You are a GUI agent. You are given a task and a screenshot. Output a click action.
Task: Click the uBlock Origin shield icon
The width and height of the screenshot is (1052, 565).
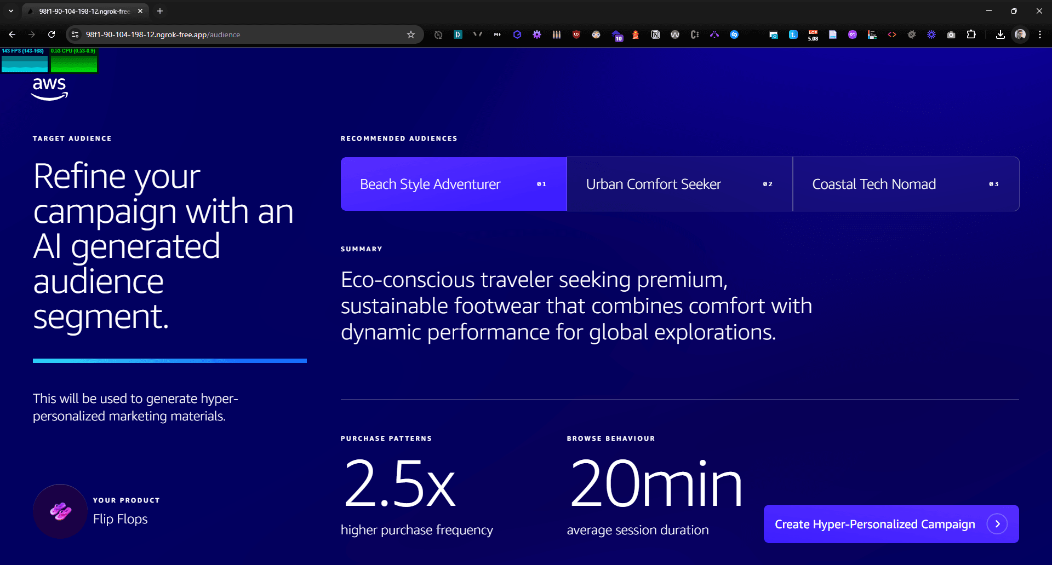click(x=576, y=34)
